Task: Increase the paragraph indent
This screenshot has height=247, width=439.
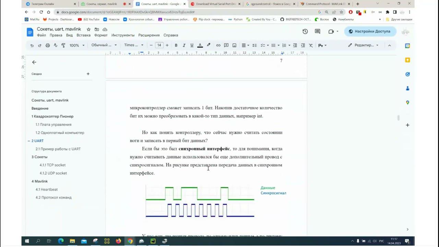Action: click(303, 45)
